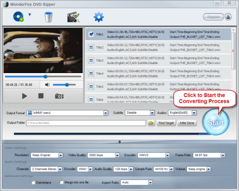Click the video preview thumbnail
The image size is (239, 191).
click(43, 51)
